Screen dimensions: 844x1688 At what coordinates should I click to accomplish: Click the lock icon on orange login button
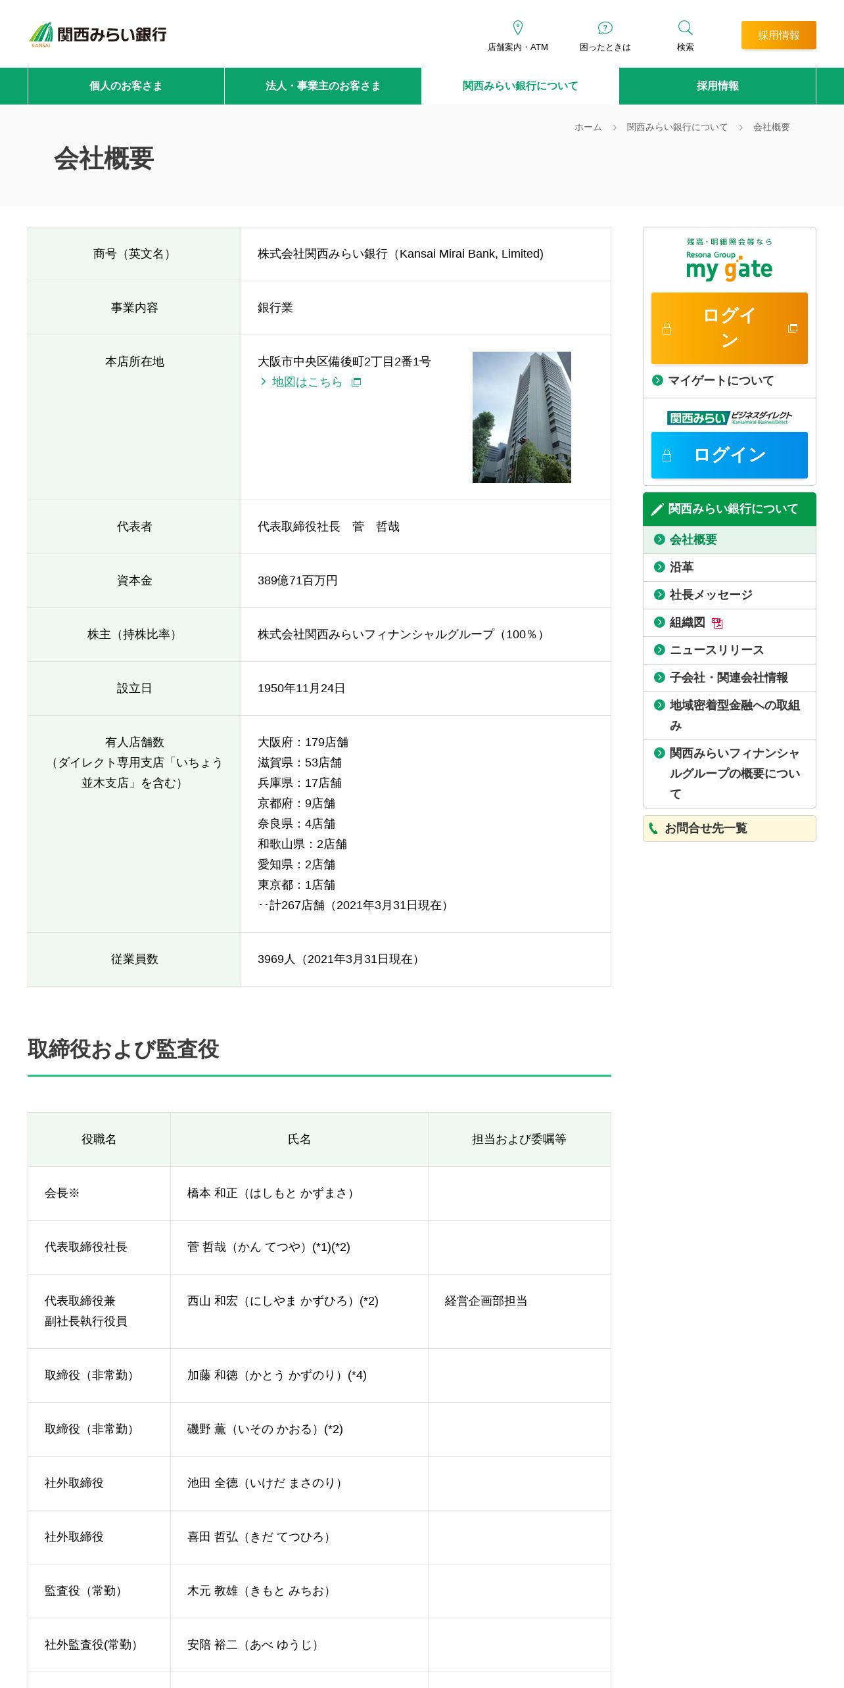[x=667, y=329]
